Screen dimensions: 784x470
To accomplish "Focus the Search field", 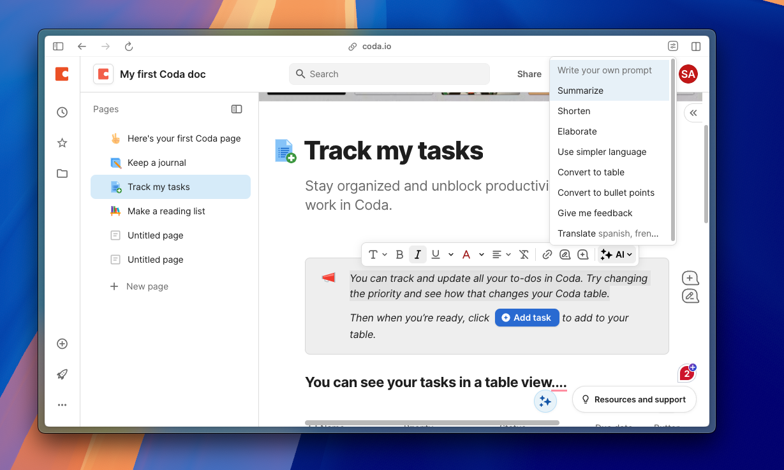I will coord(389,74).
